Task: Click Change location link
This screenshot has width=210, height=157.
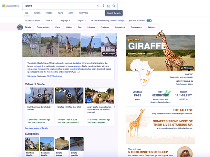Action: [x=121, y=21]
